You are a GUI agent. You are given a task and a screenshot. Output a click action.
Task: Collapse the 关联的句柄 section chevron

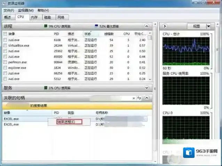(x=146, y=98)
